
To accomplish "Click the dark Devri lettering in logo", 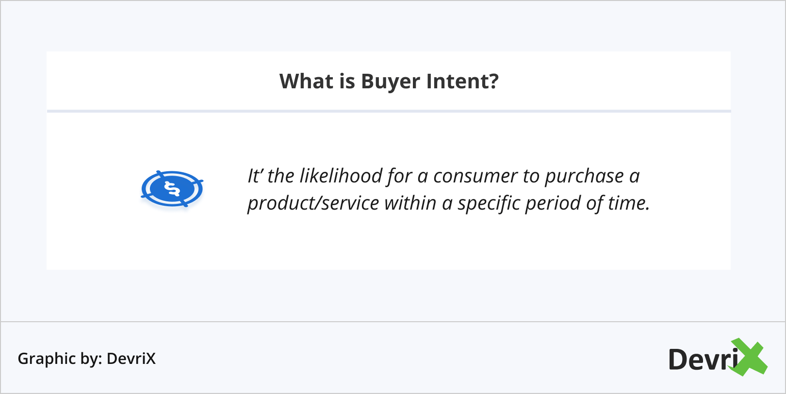I will (703, 360).
